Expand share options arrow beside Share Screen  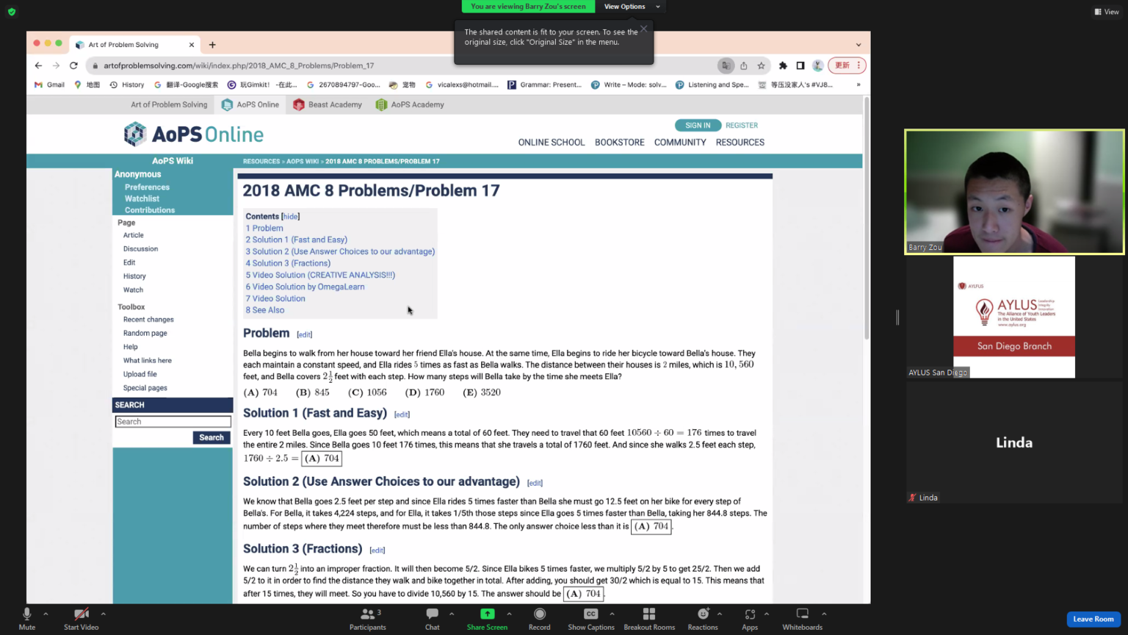509,614
